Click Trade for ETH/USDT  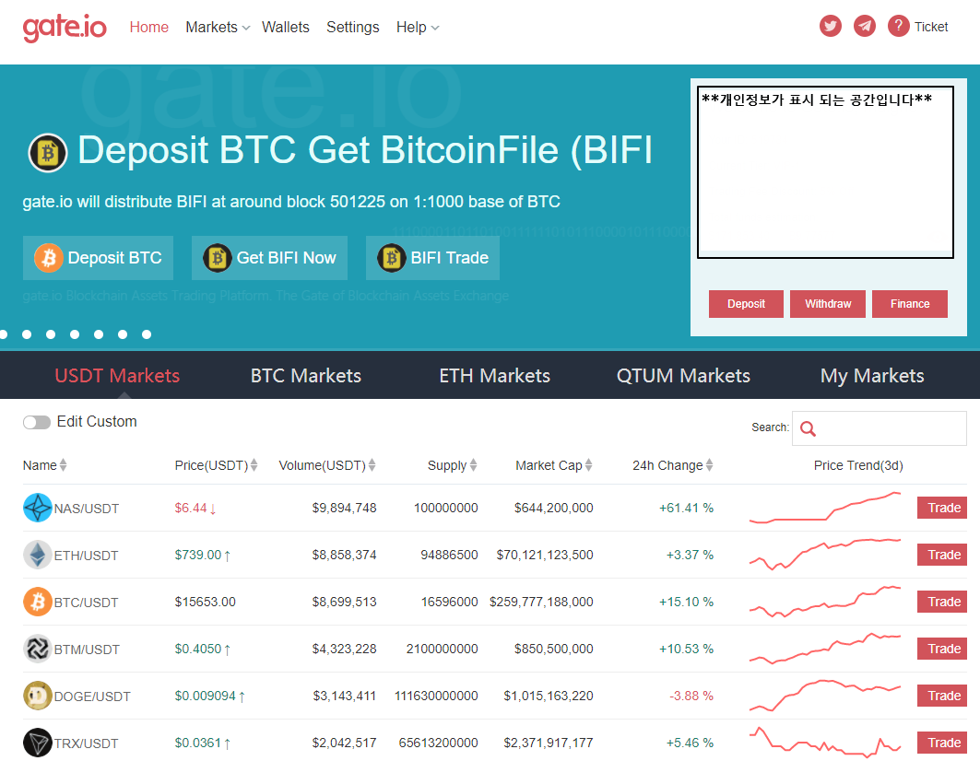click(x=942, y=555)
